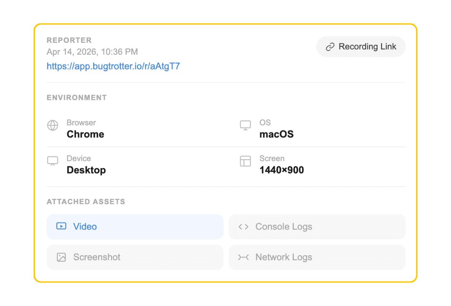Click the REPORTER section header
Image resolution: width=451 pixels, height=306 pixels.
pyautogui.click(x=69, y=40)
